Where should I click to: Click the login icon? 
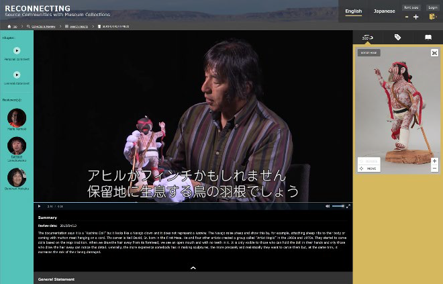point(433,17)
